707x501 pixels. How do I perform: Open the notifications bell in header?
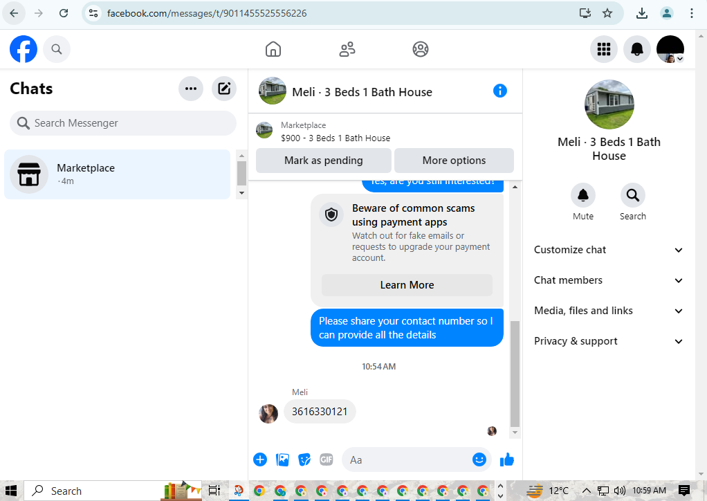coord(636,49)
